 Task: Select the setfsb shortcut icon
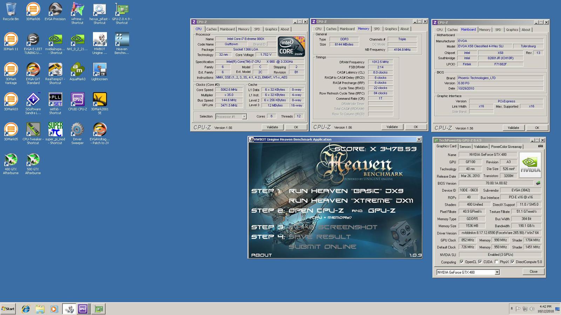point(55,104)
